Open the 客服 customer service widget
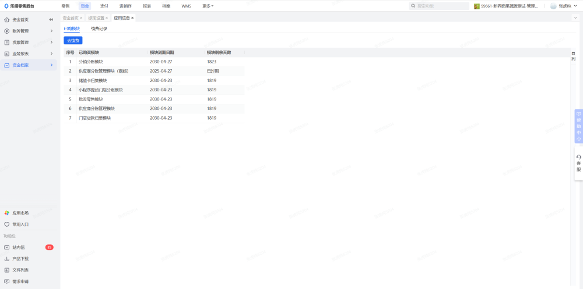 point(578,163)
